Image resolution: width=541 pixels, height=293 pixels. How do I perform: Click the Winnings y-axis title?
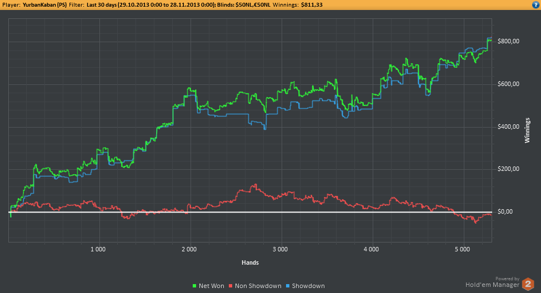[x=527, y=130]
